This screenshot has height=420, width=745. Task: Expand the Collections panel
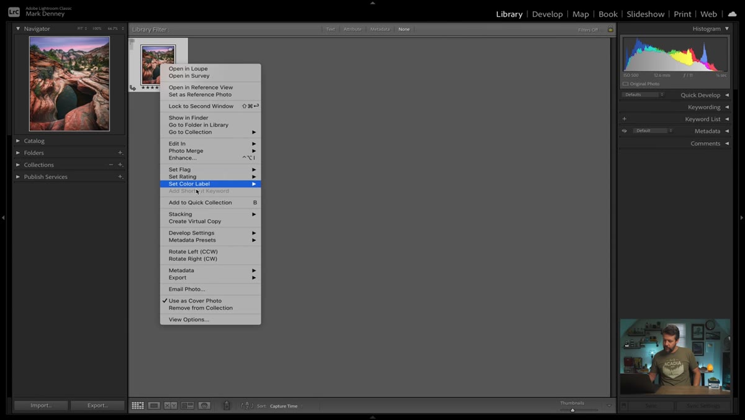pos(18,165)
